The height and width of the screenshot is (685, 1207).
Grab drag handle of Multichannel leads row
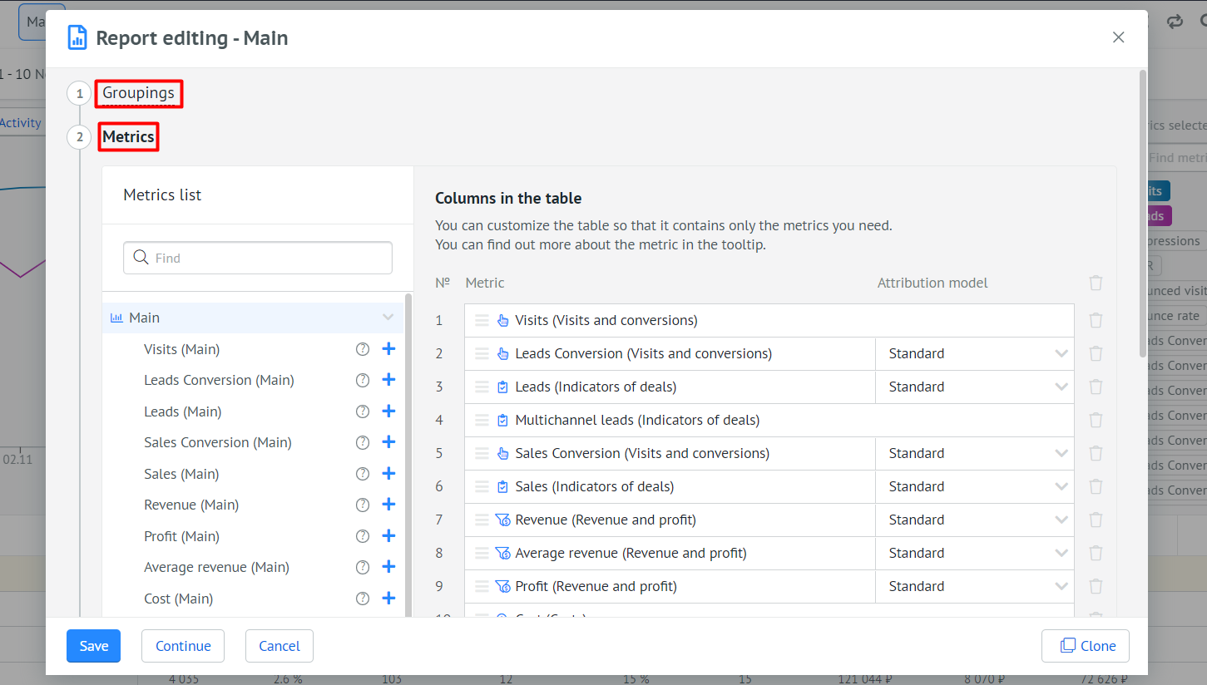[x=482, y=420]
